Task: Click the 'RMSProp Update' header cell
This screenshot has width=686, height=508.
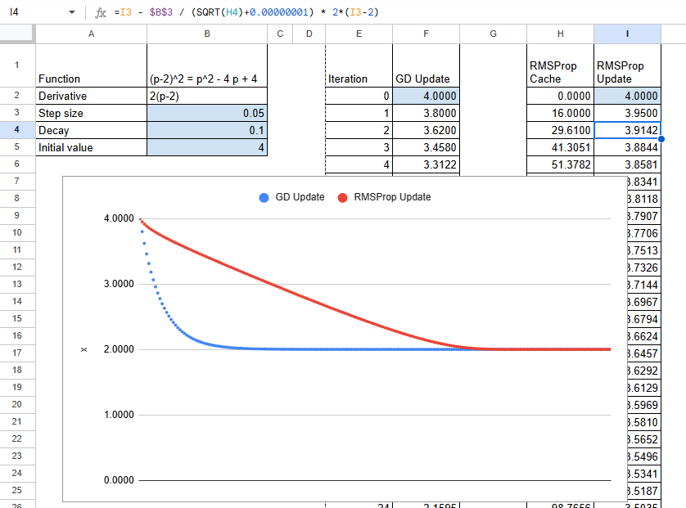Action: click(x=627, y=65)
